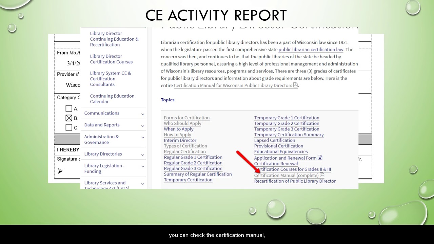Open Library System CE & Certification Consultants

coord(110,79)
